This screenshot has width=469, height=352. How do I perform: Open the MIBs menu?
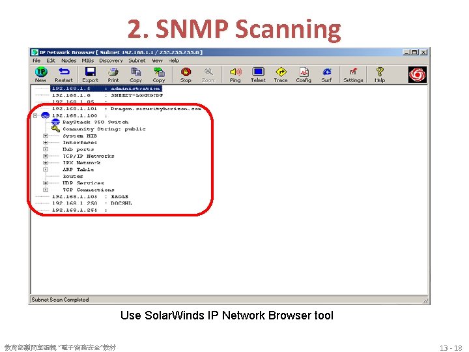point(88,61)
